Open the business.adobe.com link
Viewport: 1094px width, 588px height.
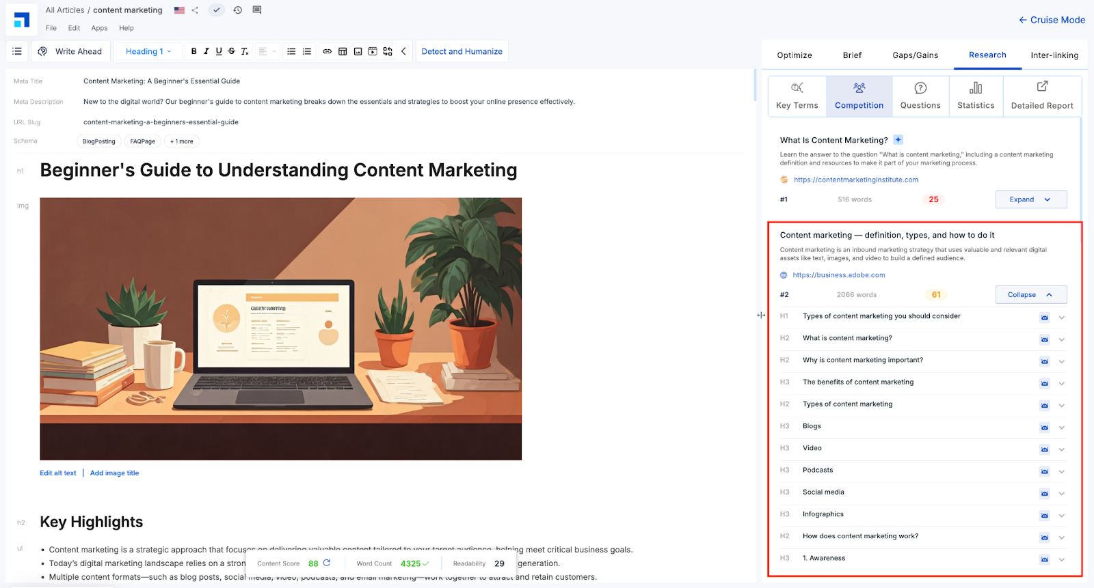pos(839,275)
